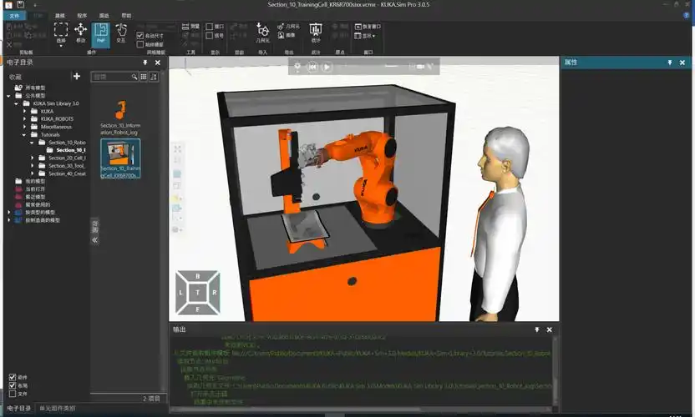
Task: Select the Section_10_TrainingCell model thumbnail
Action: [120, 158]
